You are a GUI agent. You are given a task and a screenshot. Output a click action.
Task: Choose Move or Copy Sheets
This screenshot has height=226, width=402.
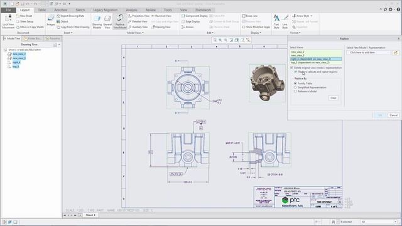tap(30, 27)
